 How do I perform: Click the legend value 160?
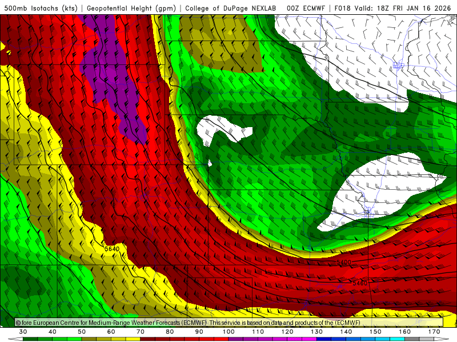tap(405, 332)
